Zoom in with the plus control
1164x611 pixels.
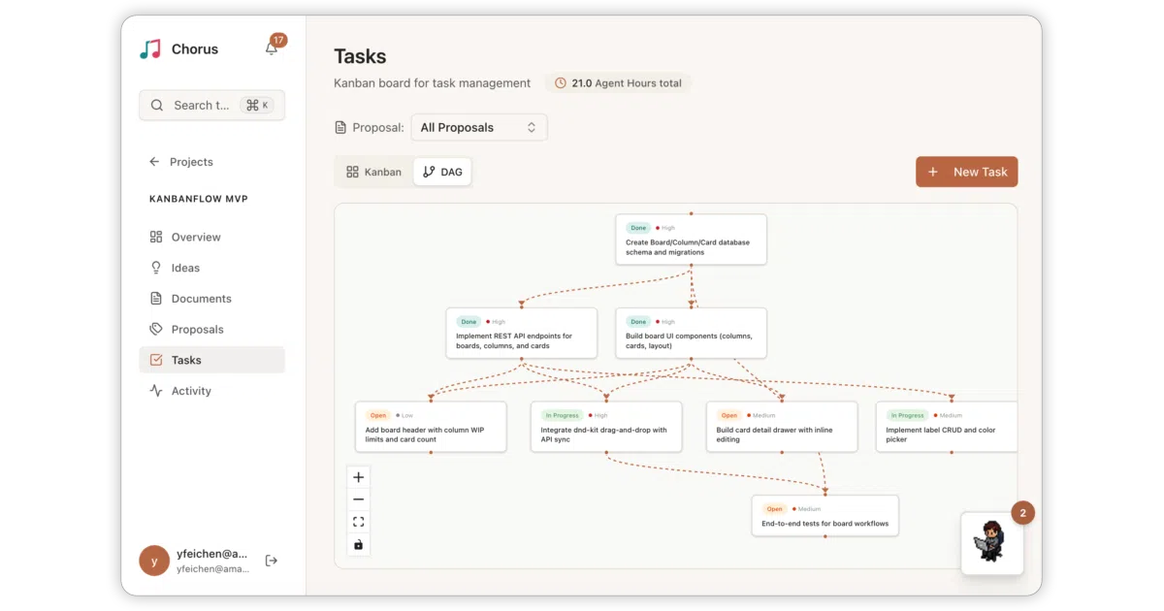[x=358, y=477]
